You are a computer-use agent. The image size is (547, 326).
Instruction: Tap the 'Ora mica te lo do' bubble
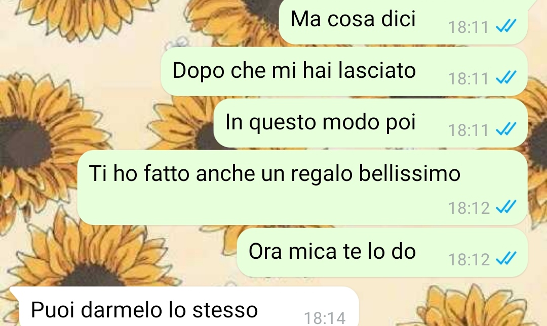[382, 253]
